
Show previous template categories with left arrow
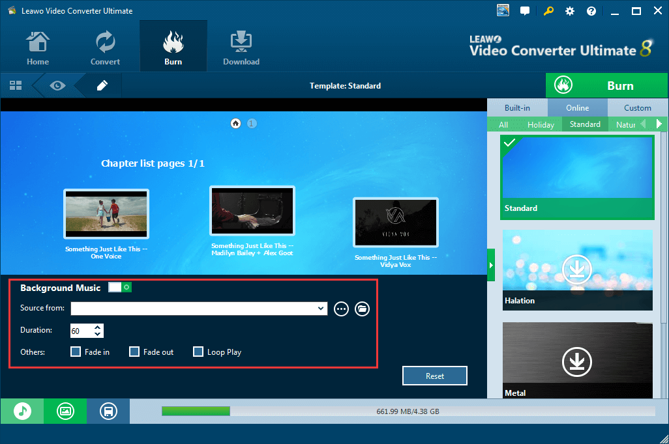644,124
